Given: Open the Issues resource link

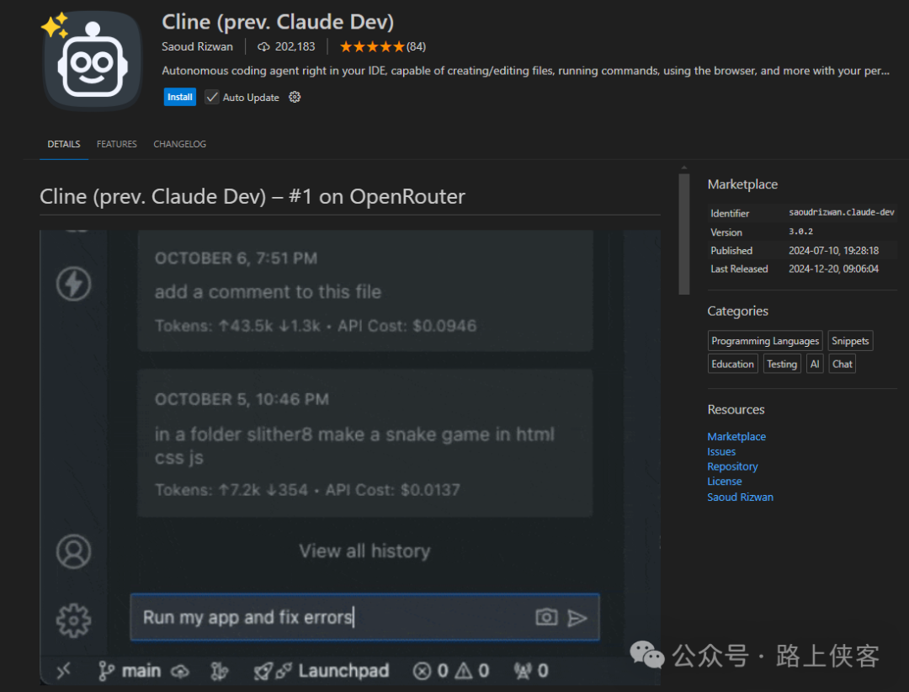Looking at the screenshot, I should point(721,451).
